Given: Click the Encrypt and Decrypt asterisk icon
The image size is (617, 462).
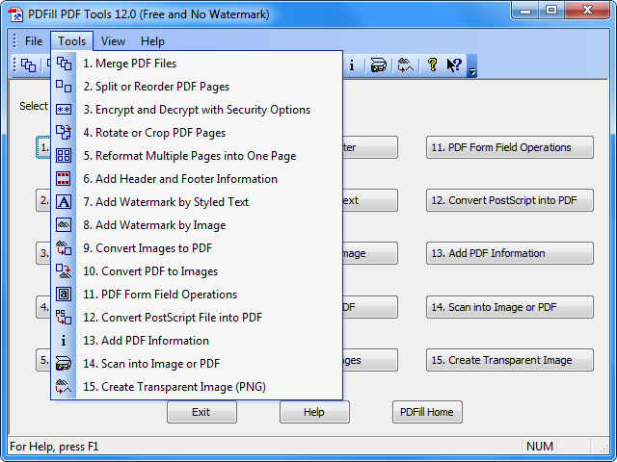Looking at the screenshot, I should point(64,109).
